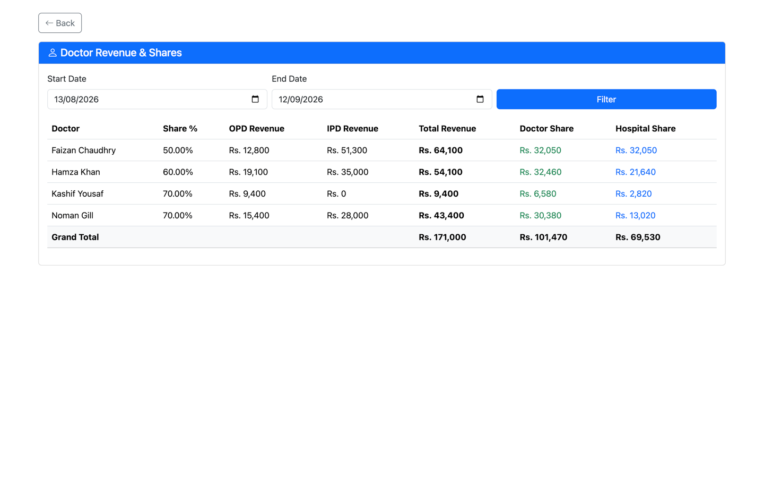Click the Total Revenue column header
Screen dimensions: 764x477
click(x=447, y=128)
